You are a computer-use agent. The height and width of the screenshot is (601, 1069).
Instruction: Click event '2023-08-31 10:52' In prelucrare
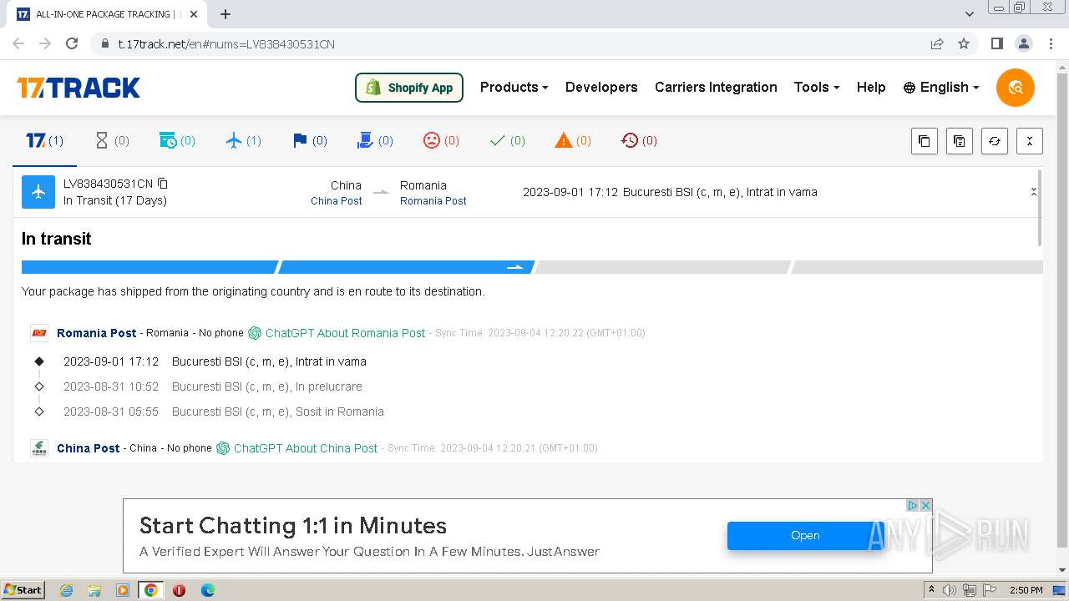(213, 386)
